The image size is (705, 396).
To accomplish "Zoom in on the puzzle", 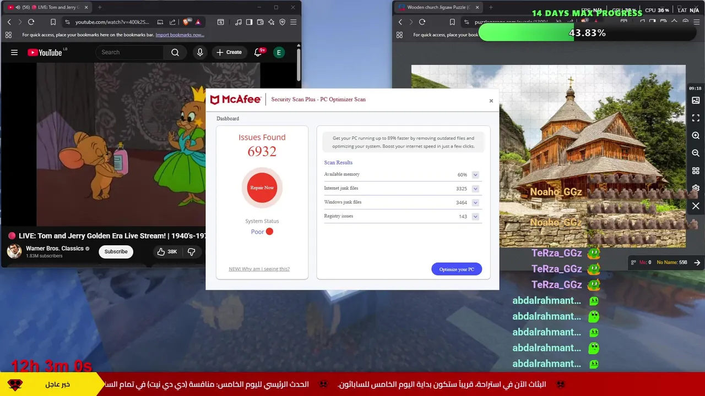I will point(696,135).
